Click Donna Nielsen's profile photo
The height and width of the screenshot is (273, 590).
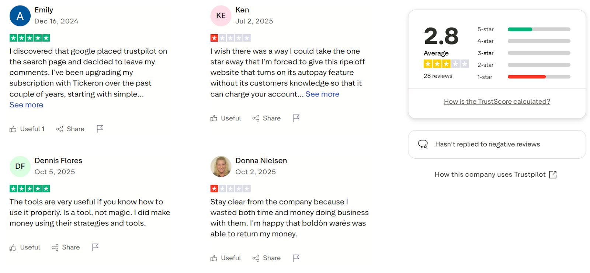click(221, 166)
